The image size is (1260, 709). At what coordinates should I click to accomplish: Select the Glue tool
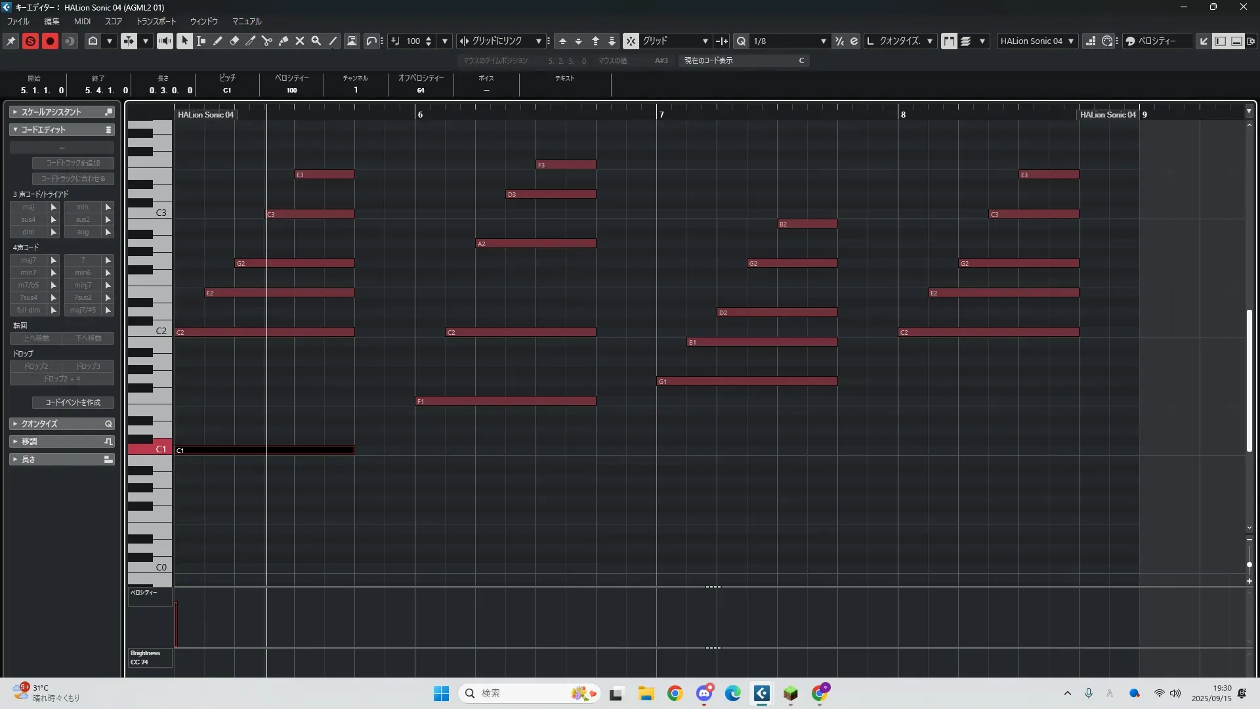coord(283,41)
